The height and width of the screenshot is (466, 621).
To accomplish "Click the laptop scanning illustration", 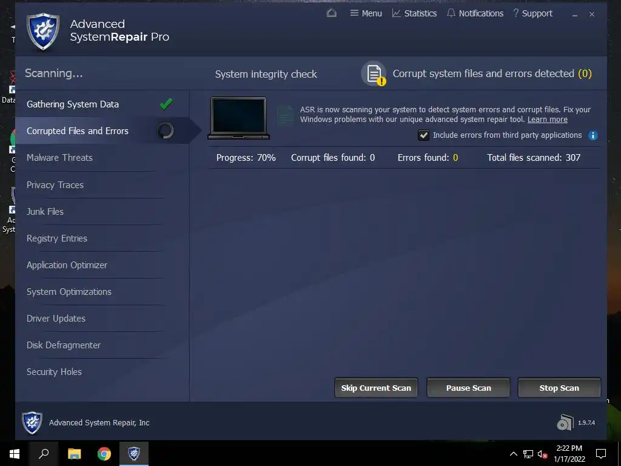I will click(238, 118).
